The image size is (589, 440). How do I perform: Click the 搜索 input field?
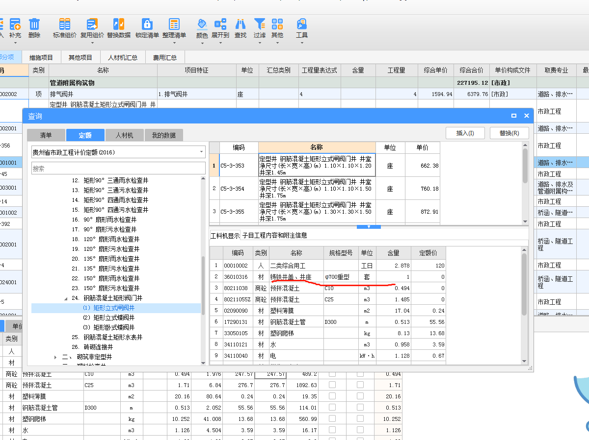[x=118, y=168]
